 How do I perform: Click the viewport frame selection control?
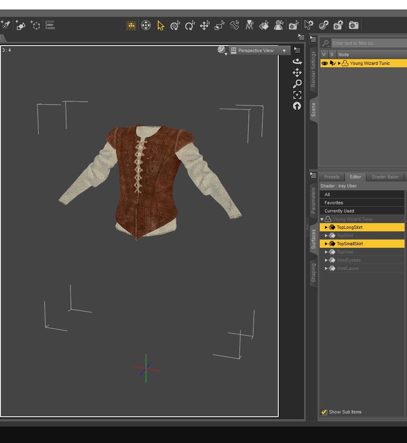click(x=297, y=95)
